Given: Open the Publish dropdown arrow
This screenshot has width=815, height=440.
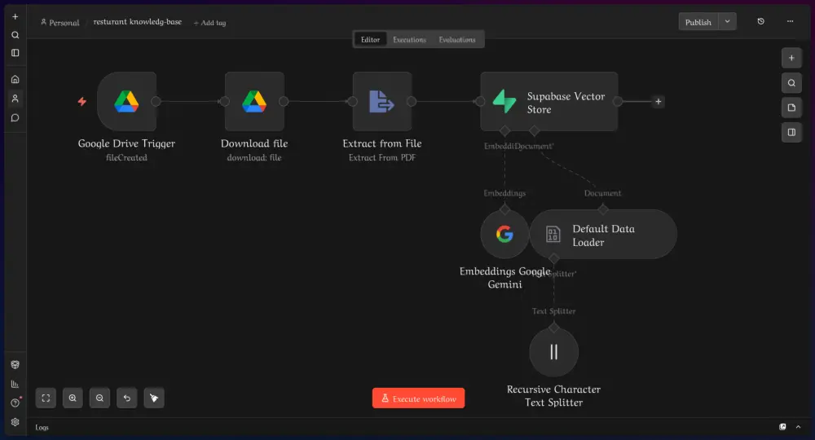Looking at the screenshot, I should pyautogui.click(x=728, y=21).
